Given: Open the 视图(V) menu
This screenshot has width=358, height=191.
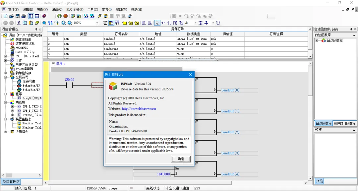Looking at the screenshot, I should [42, 9].
